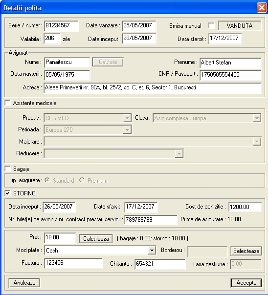Toggle the Emisa manual checkbox
This screenshot has height=295, width=268.
[211, 25]
